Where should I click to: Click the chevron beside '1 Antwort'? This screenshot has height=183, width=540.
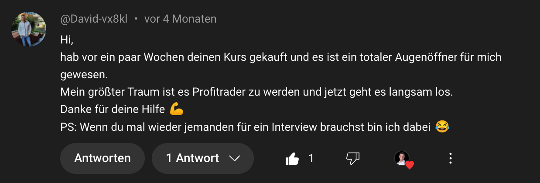coord(234,159)
